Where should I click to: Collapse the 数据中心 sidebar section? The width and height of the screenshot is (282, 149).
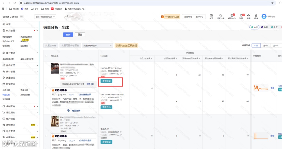click(37, 84)
